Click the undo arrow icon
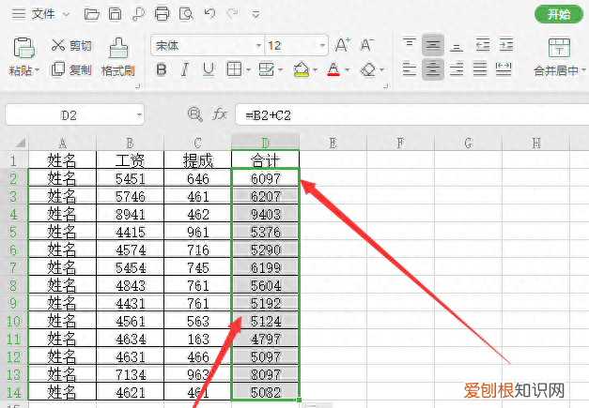The height and width of the screenshot is (408, 589). pyautogui.click(x=209, y=14)
